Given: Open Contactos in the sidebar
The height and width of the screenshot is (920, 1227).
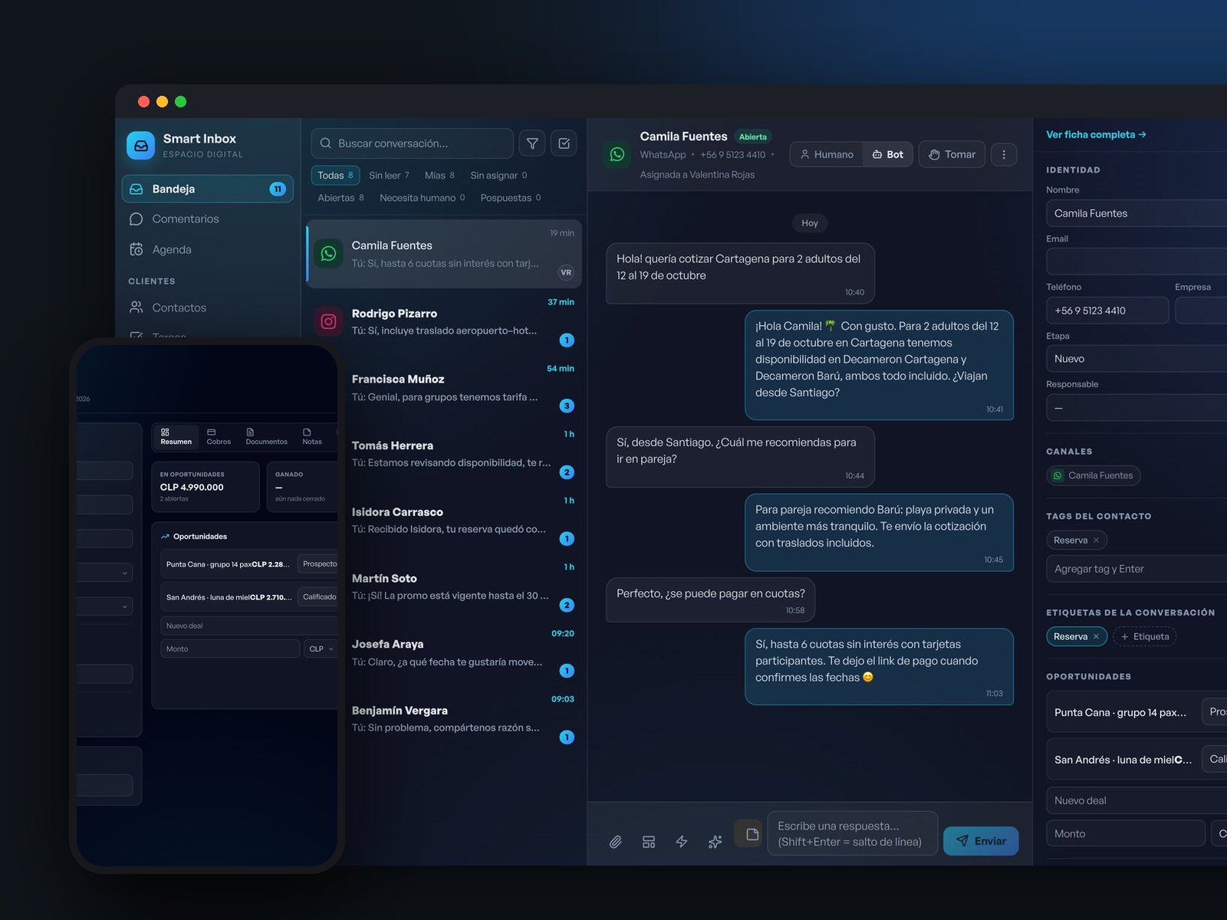Looking at the screenshot, I should pos(208,307).
